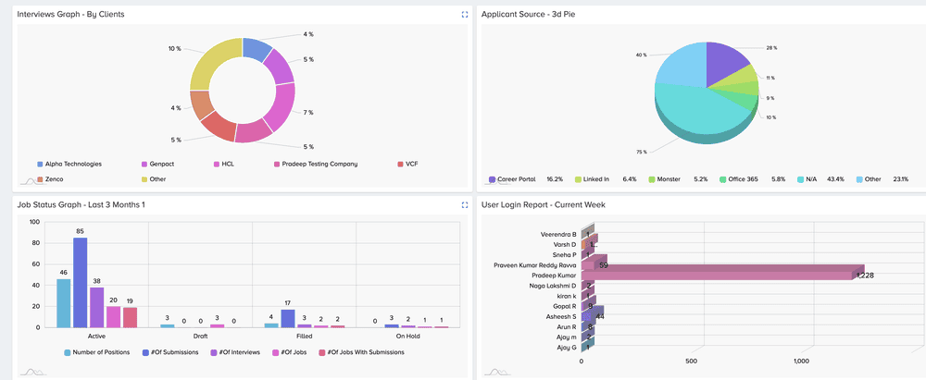
Task: Select N/A legend entry in Applicant Source
Action: point(807,178)
